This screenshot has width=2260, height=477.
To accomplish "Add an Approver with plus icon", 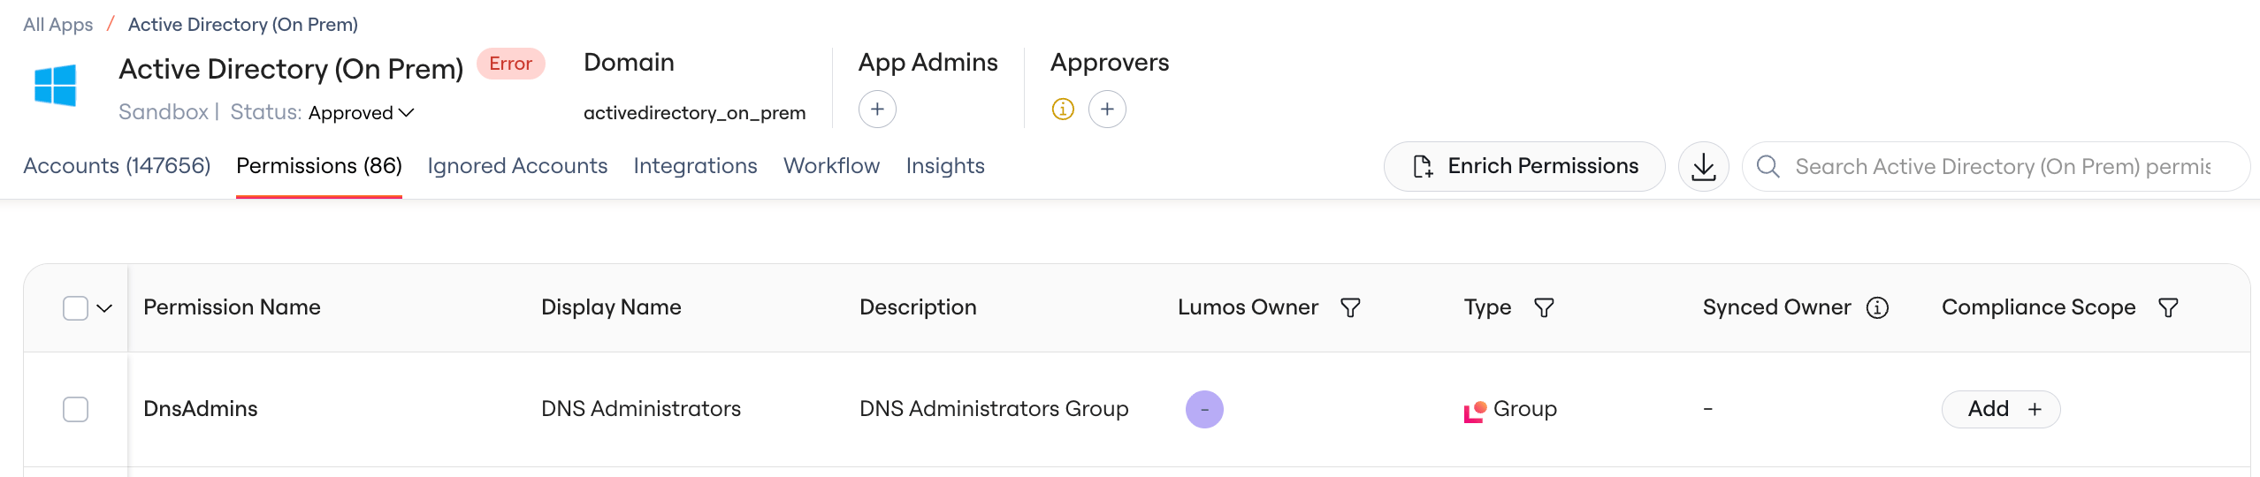I will 1107,109.
